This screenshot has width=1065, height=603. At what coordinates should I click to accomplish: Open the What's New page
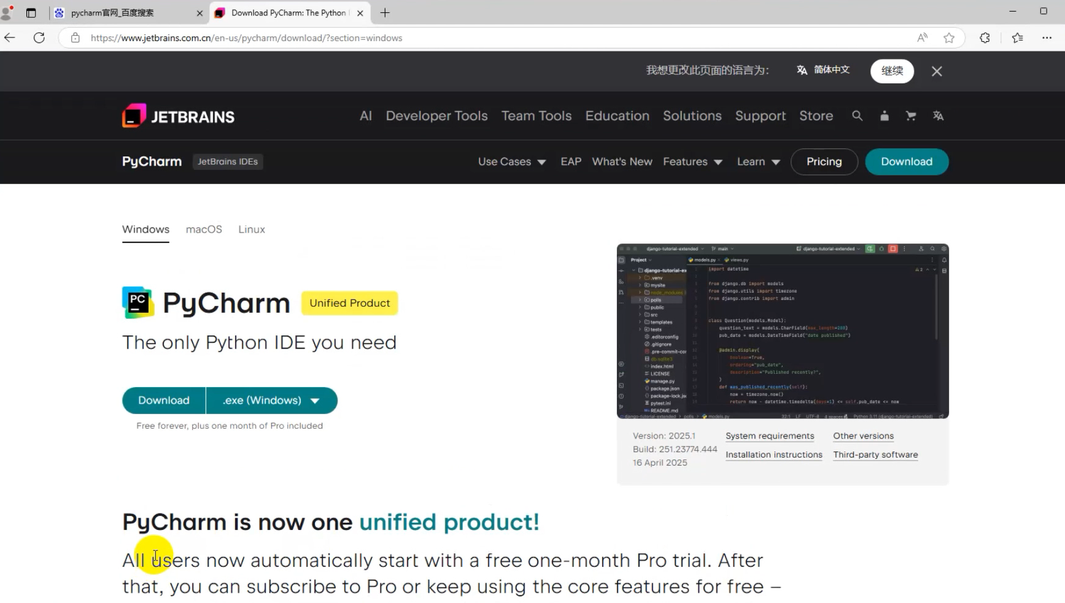tap(622, 162)
